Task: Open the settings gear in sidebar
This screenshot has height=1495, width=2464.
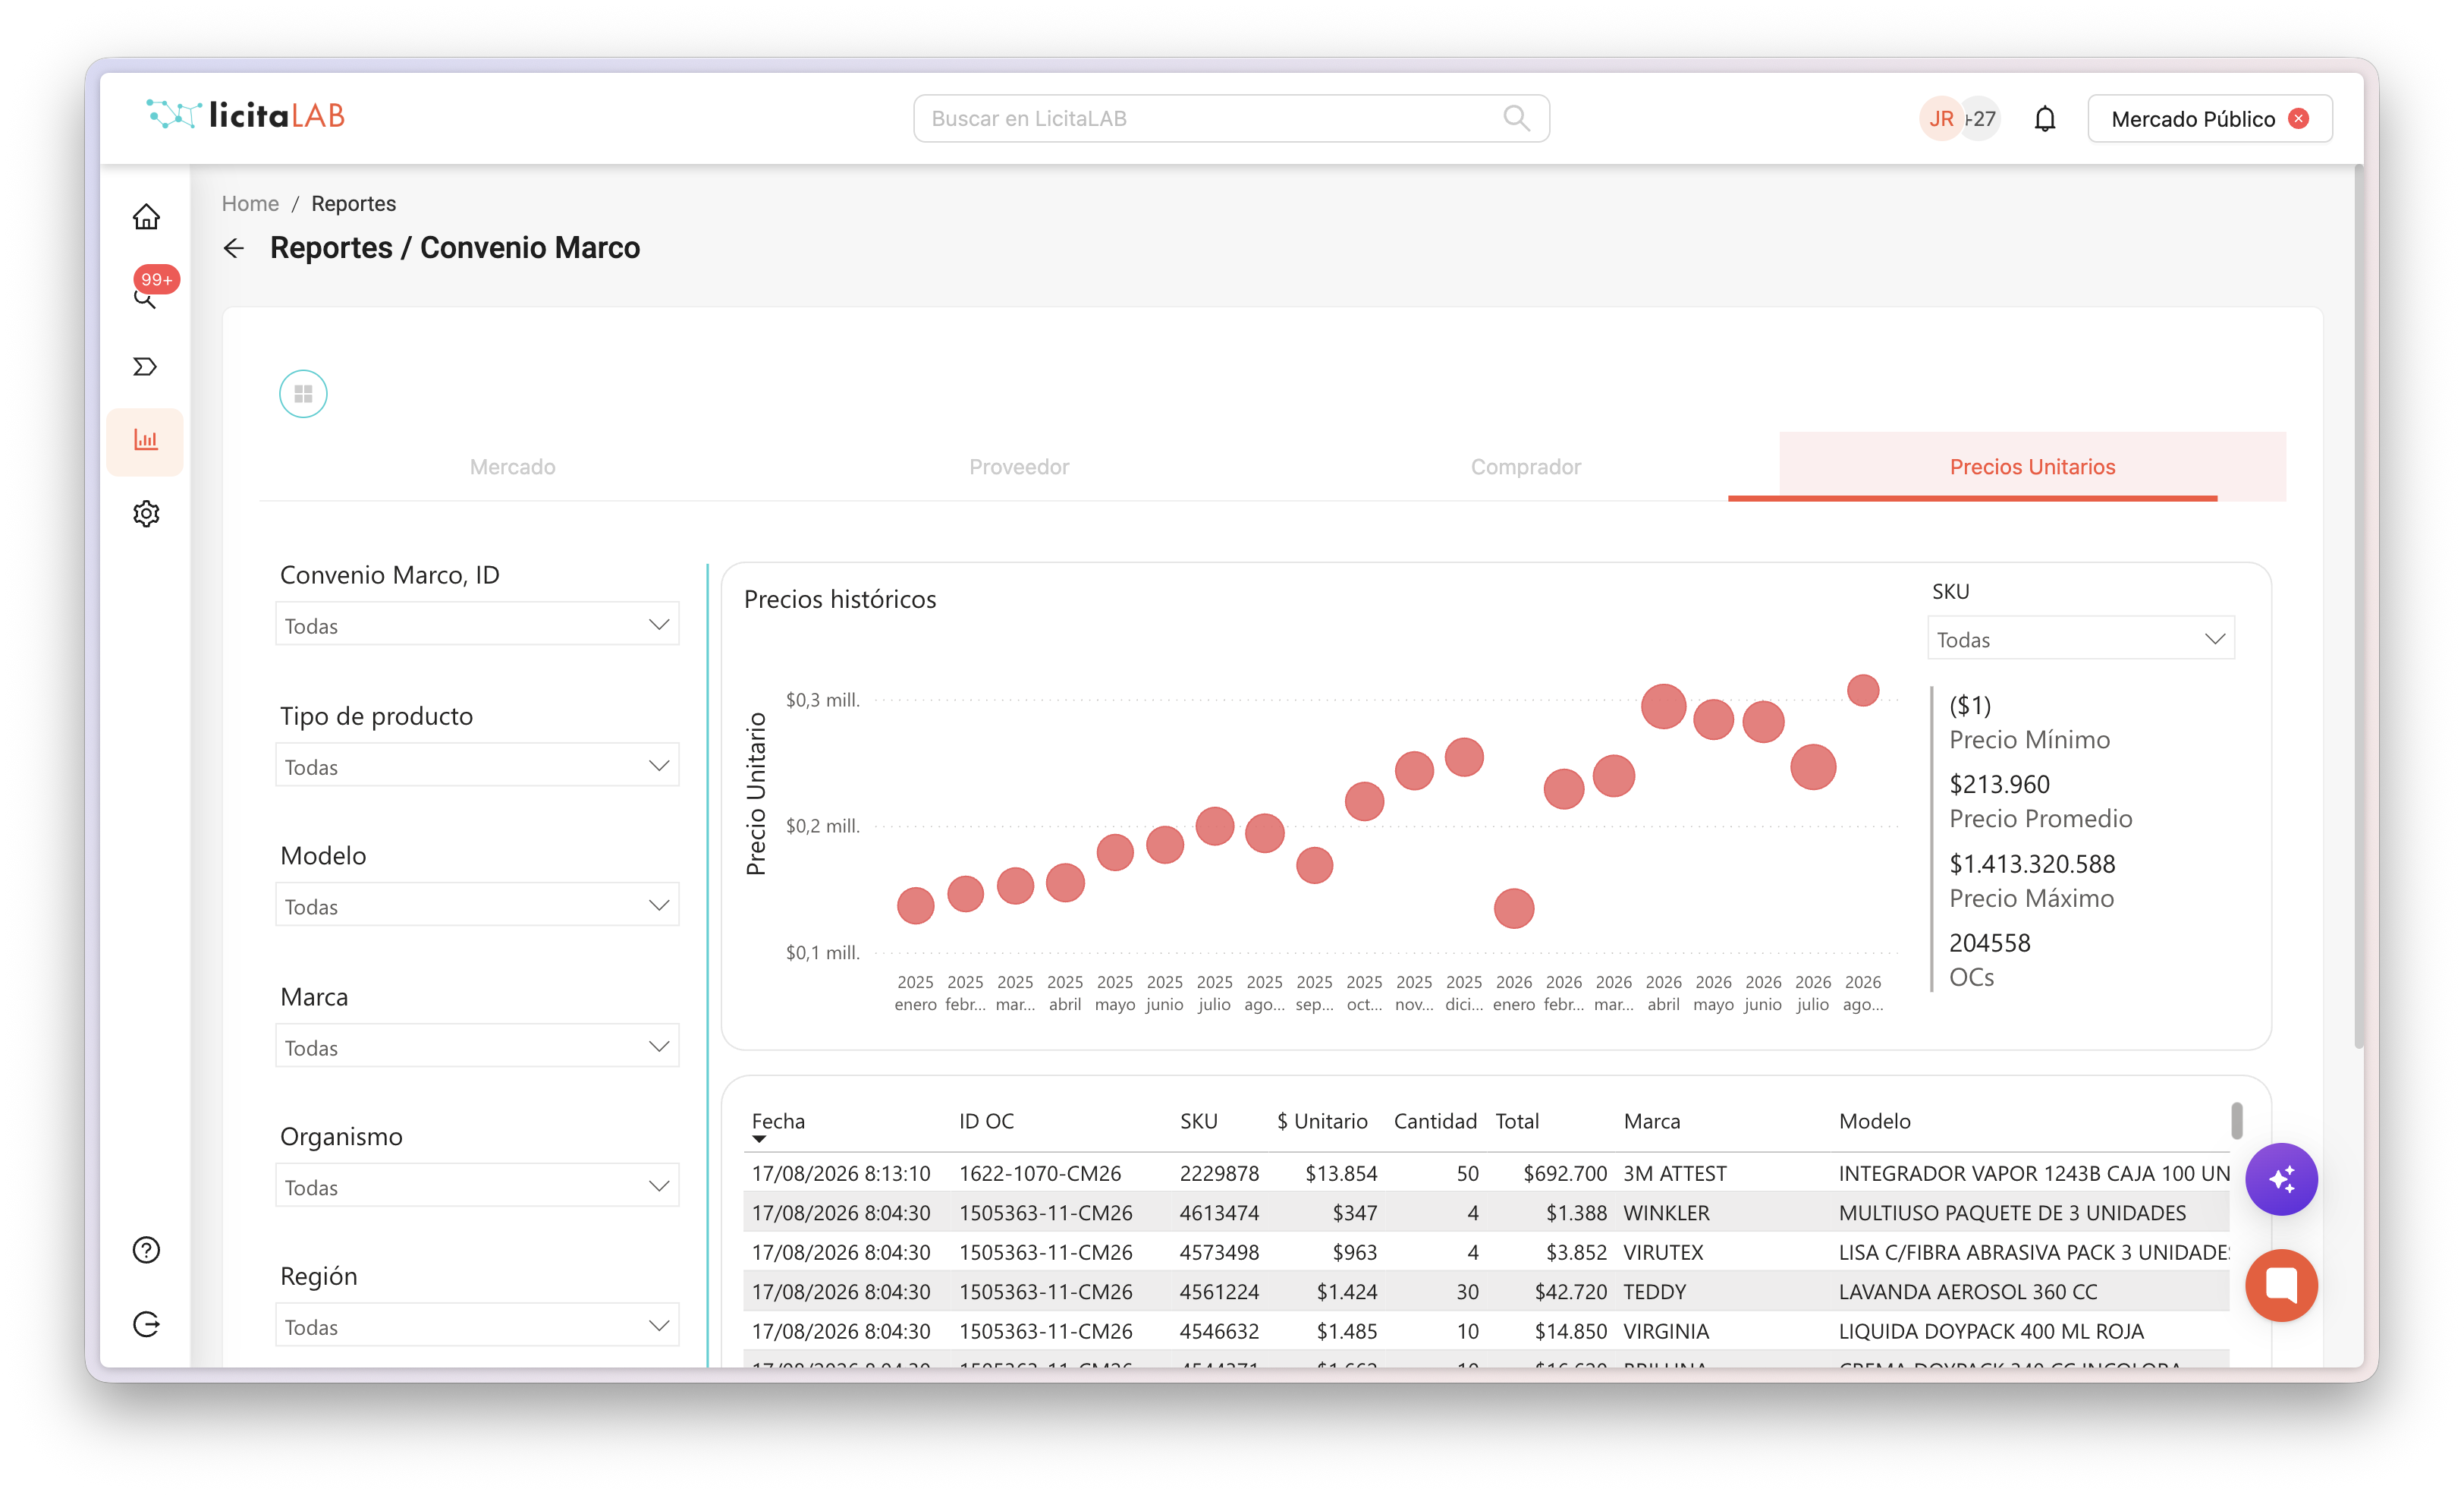Action: [146, 513]
